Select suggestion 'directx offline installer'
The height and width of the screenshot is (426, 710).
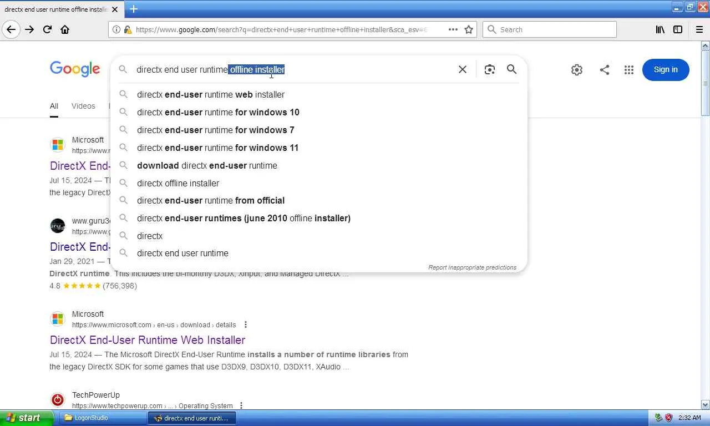point(319,183)
